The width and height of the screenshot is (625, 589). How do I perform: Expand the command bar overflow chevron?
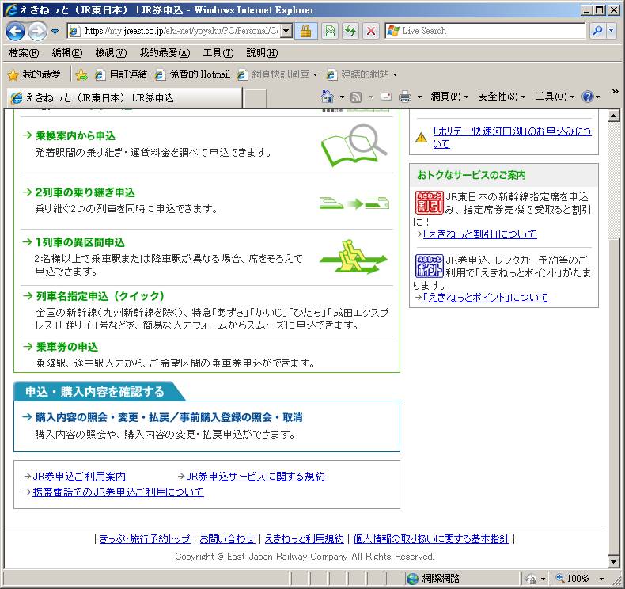pyautogui.click(x=615, y=92)
